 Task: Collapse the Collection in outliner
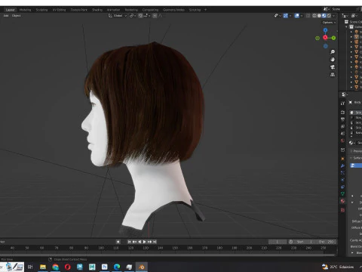[x=347, y=27]
